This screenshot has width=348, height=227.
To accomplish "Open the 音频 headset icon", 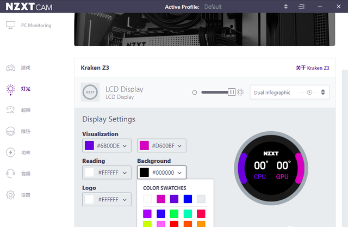I will [x=10, y=174].
